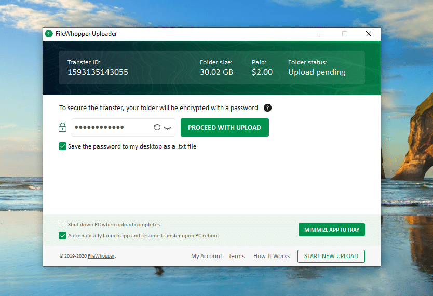Close the FileWhopper Uploader window
The image size is (433, 296).
368,34
